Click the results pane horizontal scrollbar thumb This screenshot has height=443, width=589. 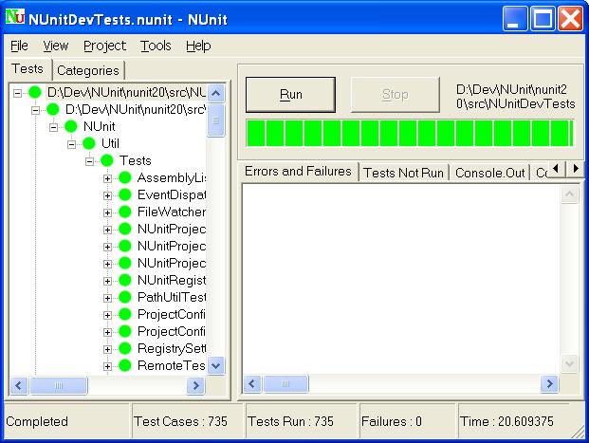pos(285,384)
